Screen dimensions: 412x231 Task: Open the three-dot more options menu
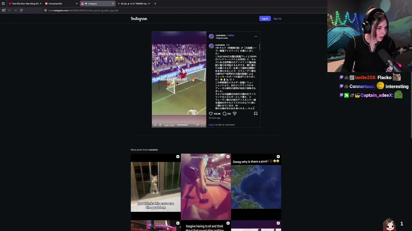tap(256, 36)
